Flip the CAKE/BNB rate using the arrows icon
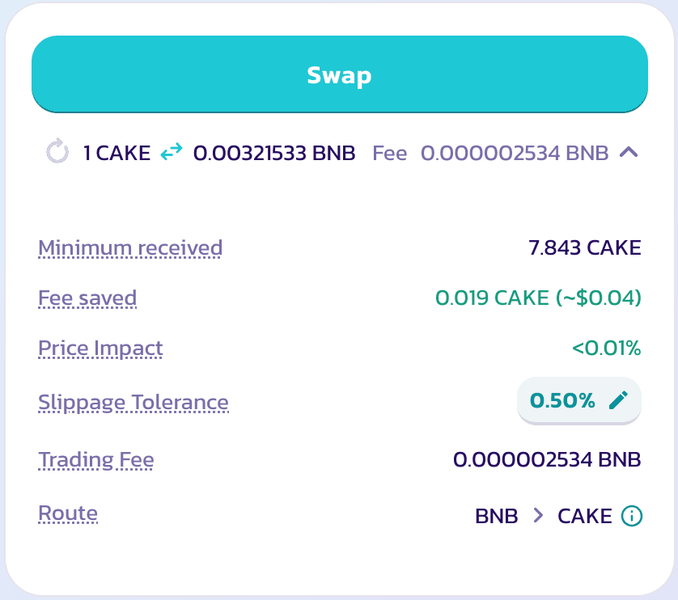The image size is (678, 600). click(x=172, y=152)
